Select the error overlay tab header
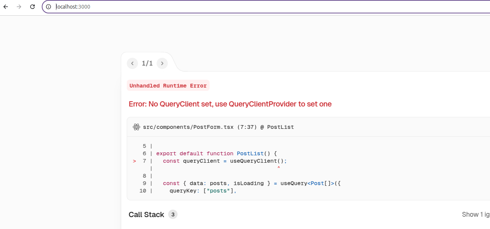Screen dimensions: 490x229 (x=147, y=63)
